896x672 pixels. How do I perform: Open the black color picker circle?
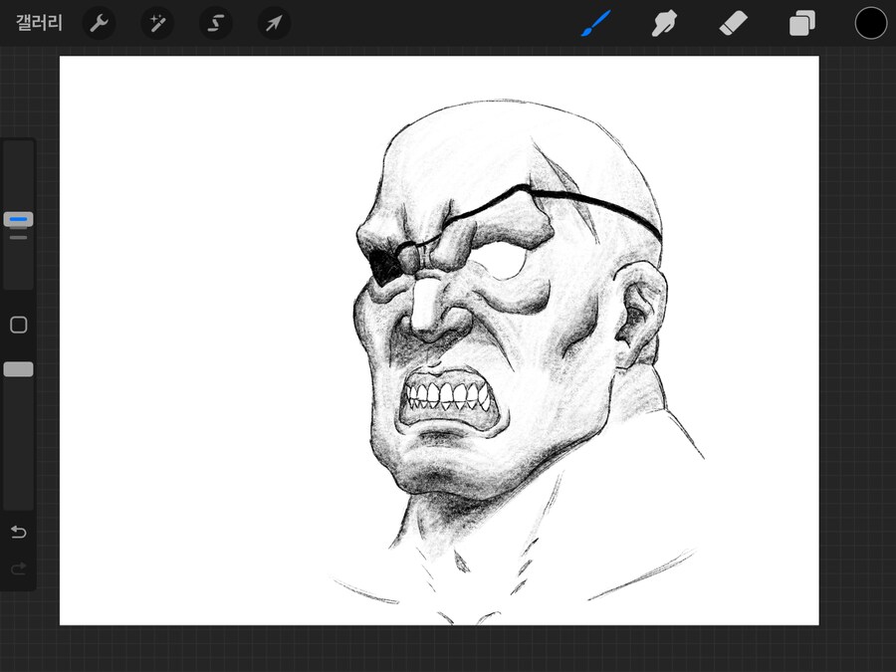pos(870,23)
